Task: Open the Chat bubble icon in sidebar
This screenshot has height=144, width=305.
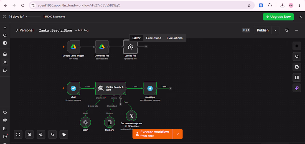Action: tap(5, 70)
